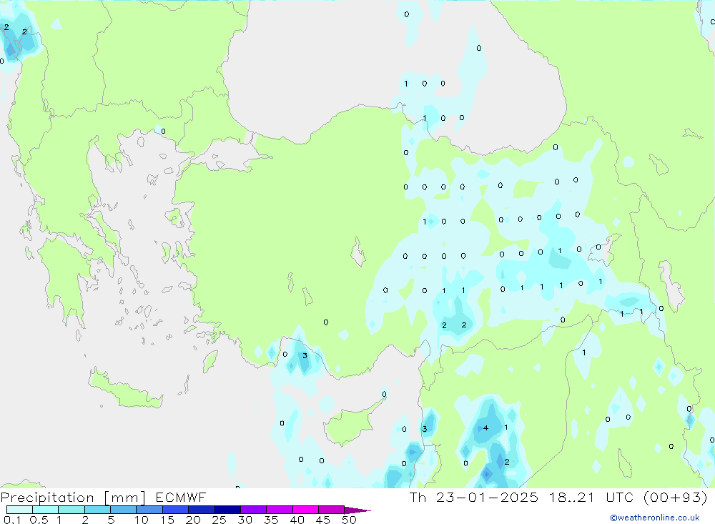
Task: Choose the 10–15 mm blue legend swatch
Action: pos(149,510)
